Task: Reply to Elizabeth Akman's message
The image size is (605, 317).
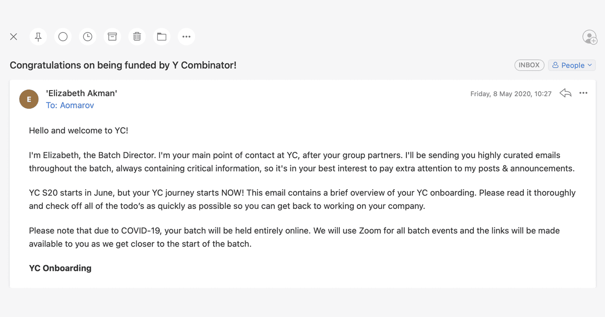Action: coord(565,93)
